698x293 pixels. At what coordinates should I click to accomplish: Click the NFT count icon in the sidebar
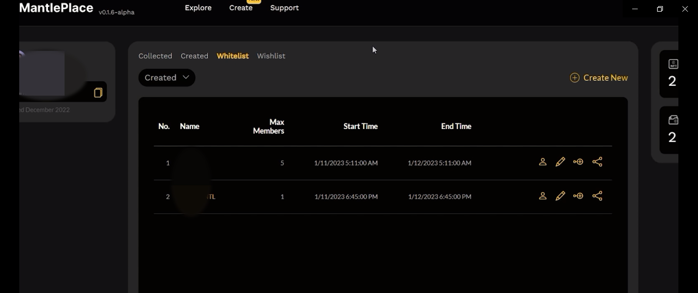point(673,64)
